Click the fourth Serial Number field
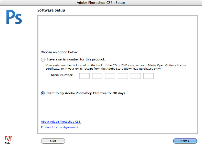 (123, 76)
